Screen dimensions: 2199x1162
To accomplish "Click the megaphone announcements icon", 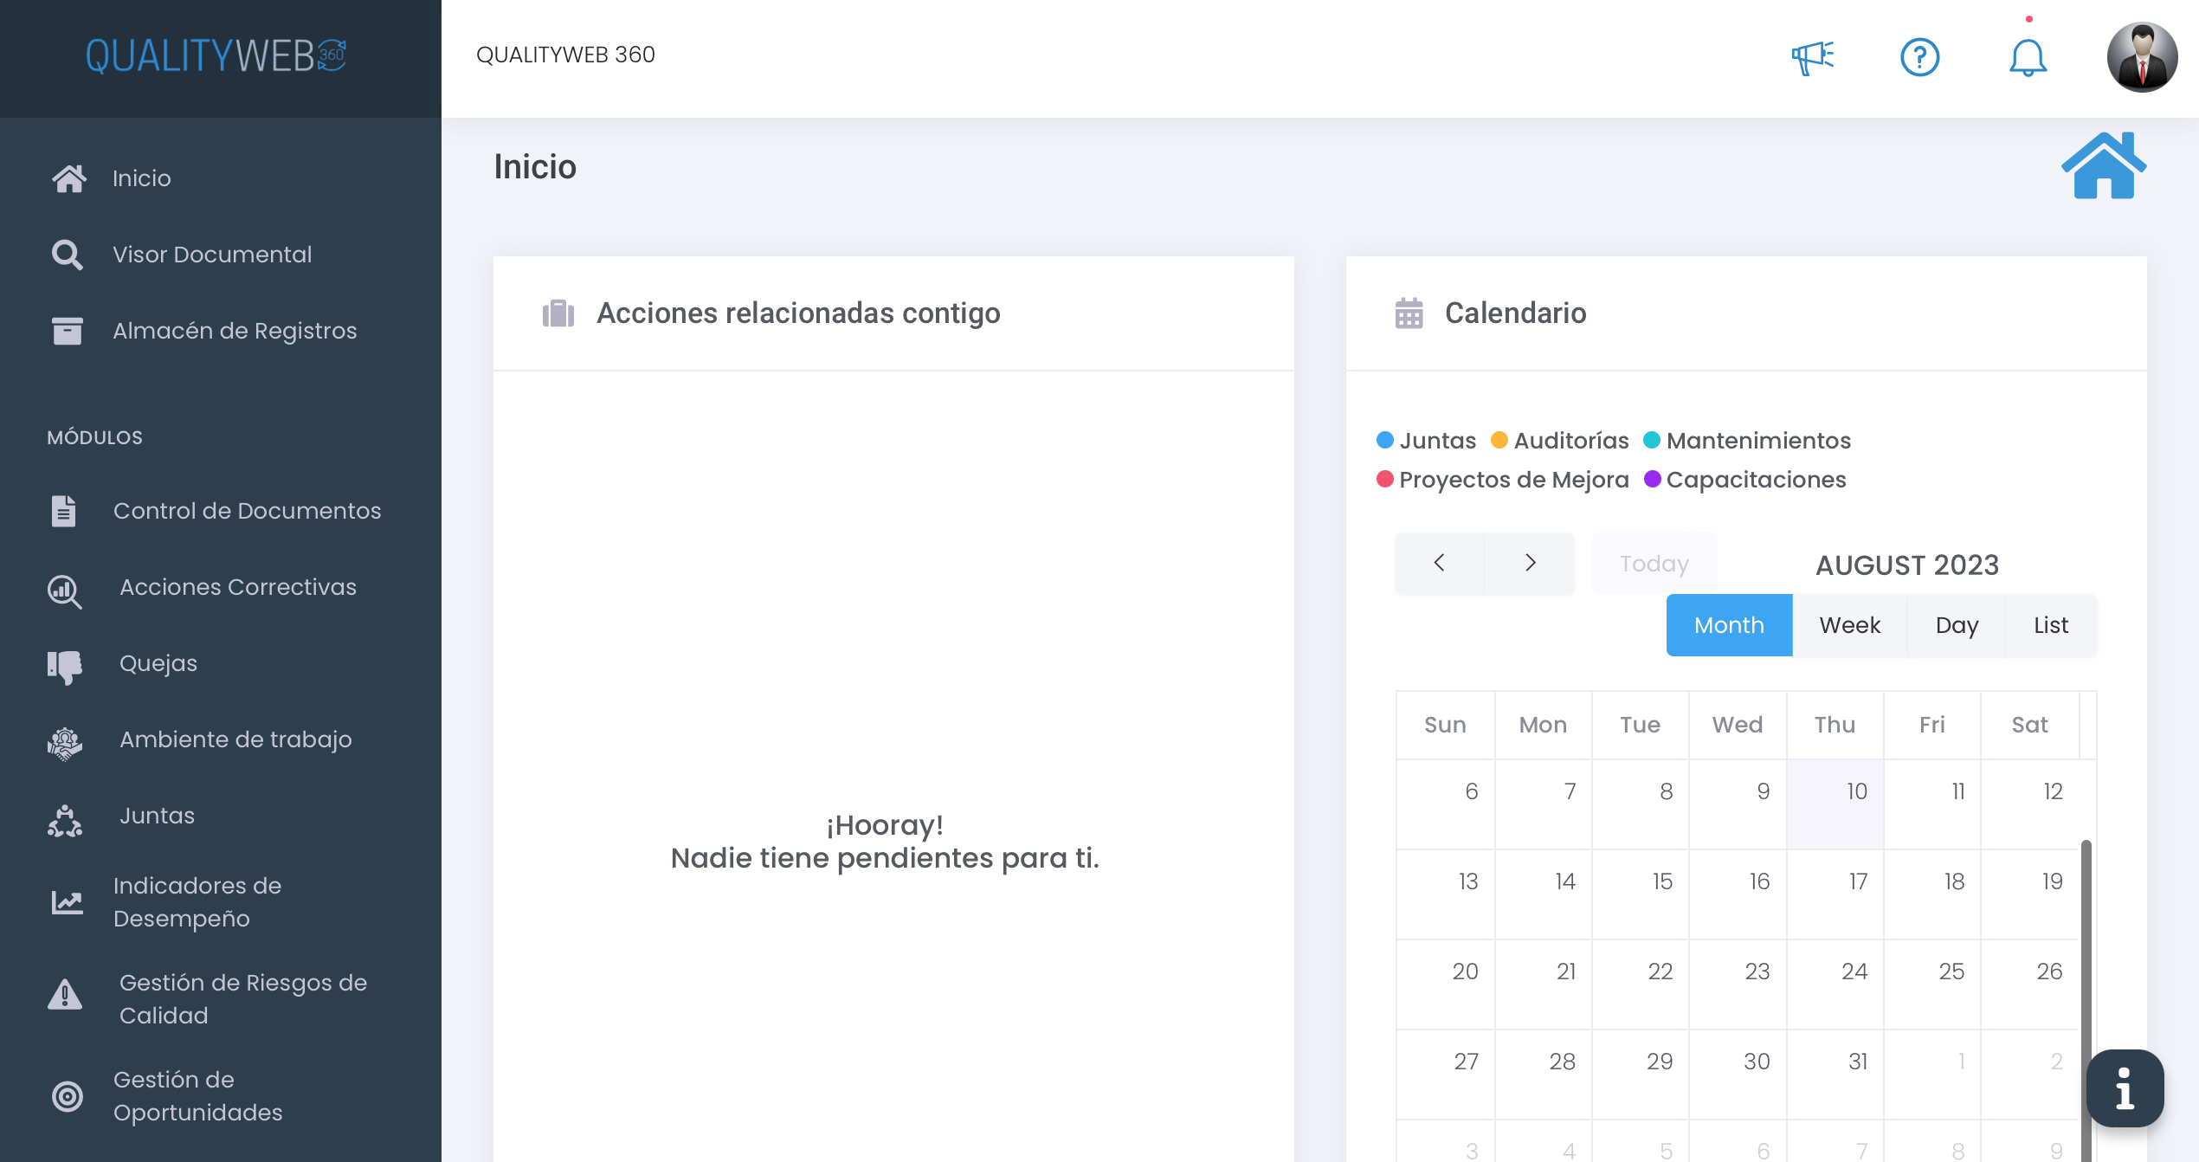I will click(1812, 57).
